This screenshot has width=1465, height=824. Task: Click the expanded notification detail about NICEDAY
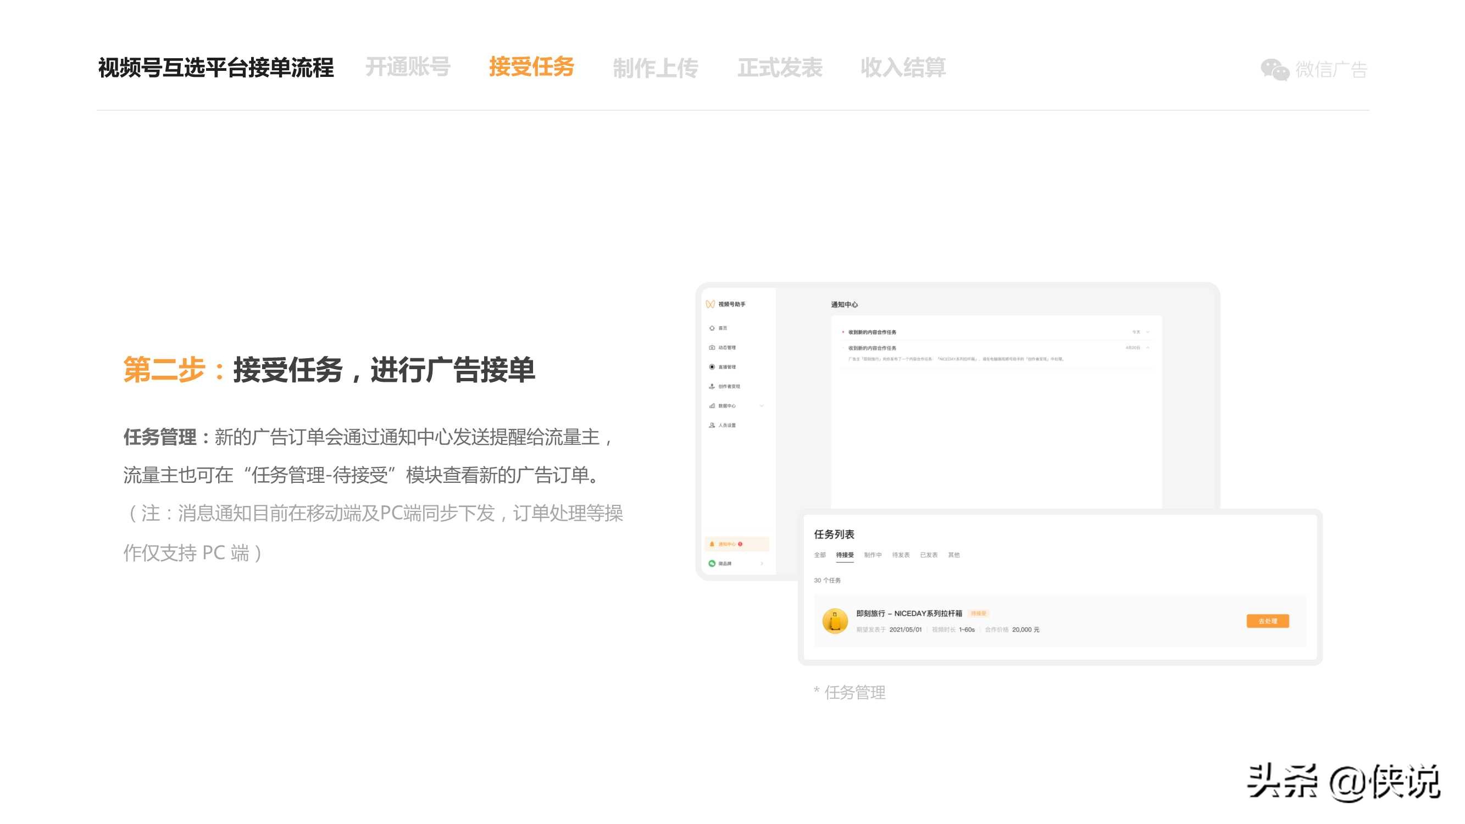[956, 359]
